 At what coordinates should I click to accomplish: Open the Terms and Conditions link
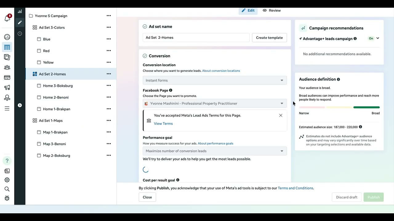[295, 188]
